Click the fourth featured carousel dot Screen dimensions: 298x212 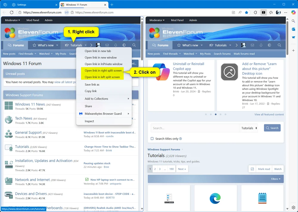[x=221, y=114]
